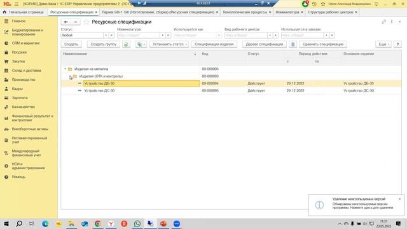Go to Закупки section
Image resolution: width=407 pixels, height=229 pixels.
pyautogui.click(x=18, y=61)
